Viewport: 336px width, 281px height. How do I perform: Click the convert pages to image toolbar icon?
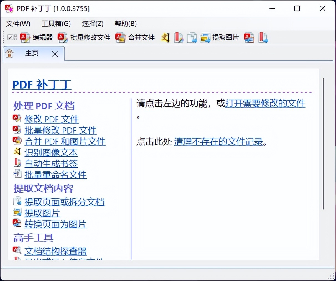tap(249, 38)
